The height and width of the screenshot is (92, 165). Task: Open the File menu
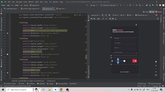[5, 2]
